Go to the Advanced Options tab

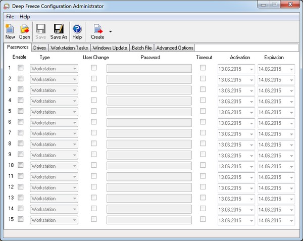click(x=174, y=48)
